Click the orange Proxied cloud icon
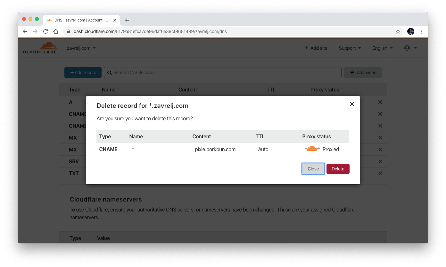446x267 pixels. tap(312, 149)
